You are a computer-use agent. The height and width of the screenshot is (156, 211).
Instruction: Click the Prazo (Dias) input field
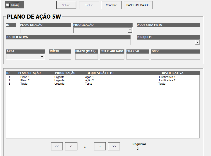86,57
